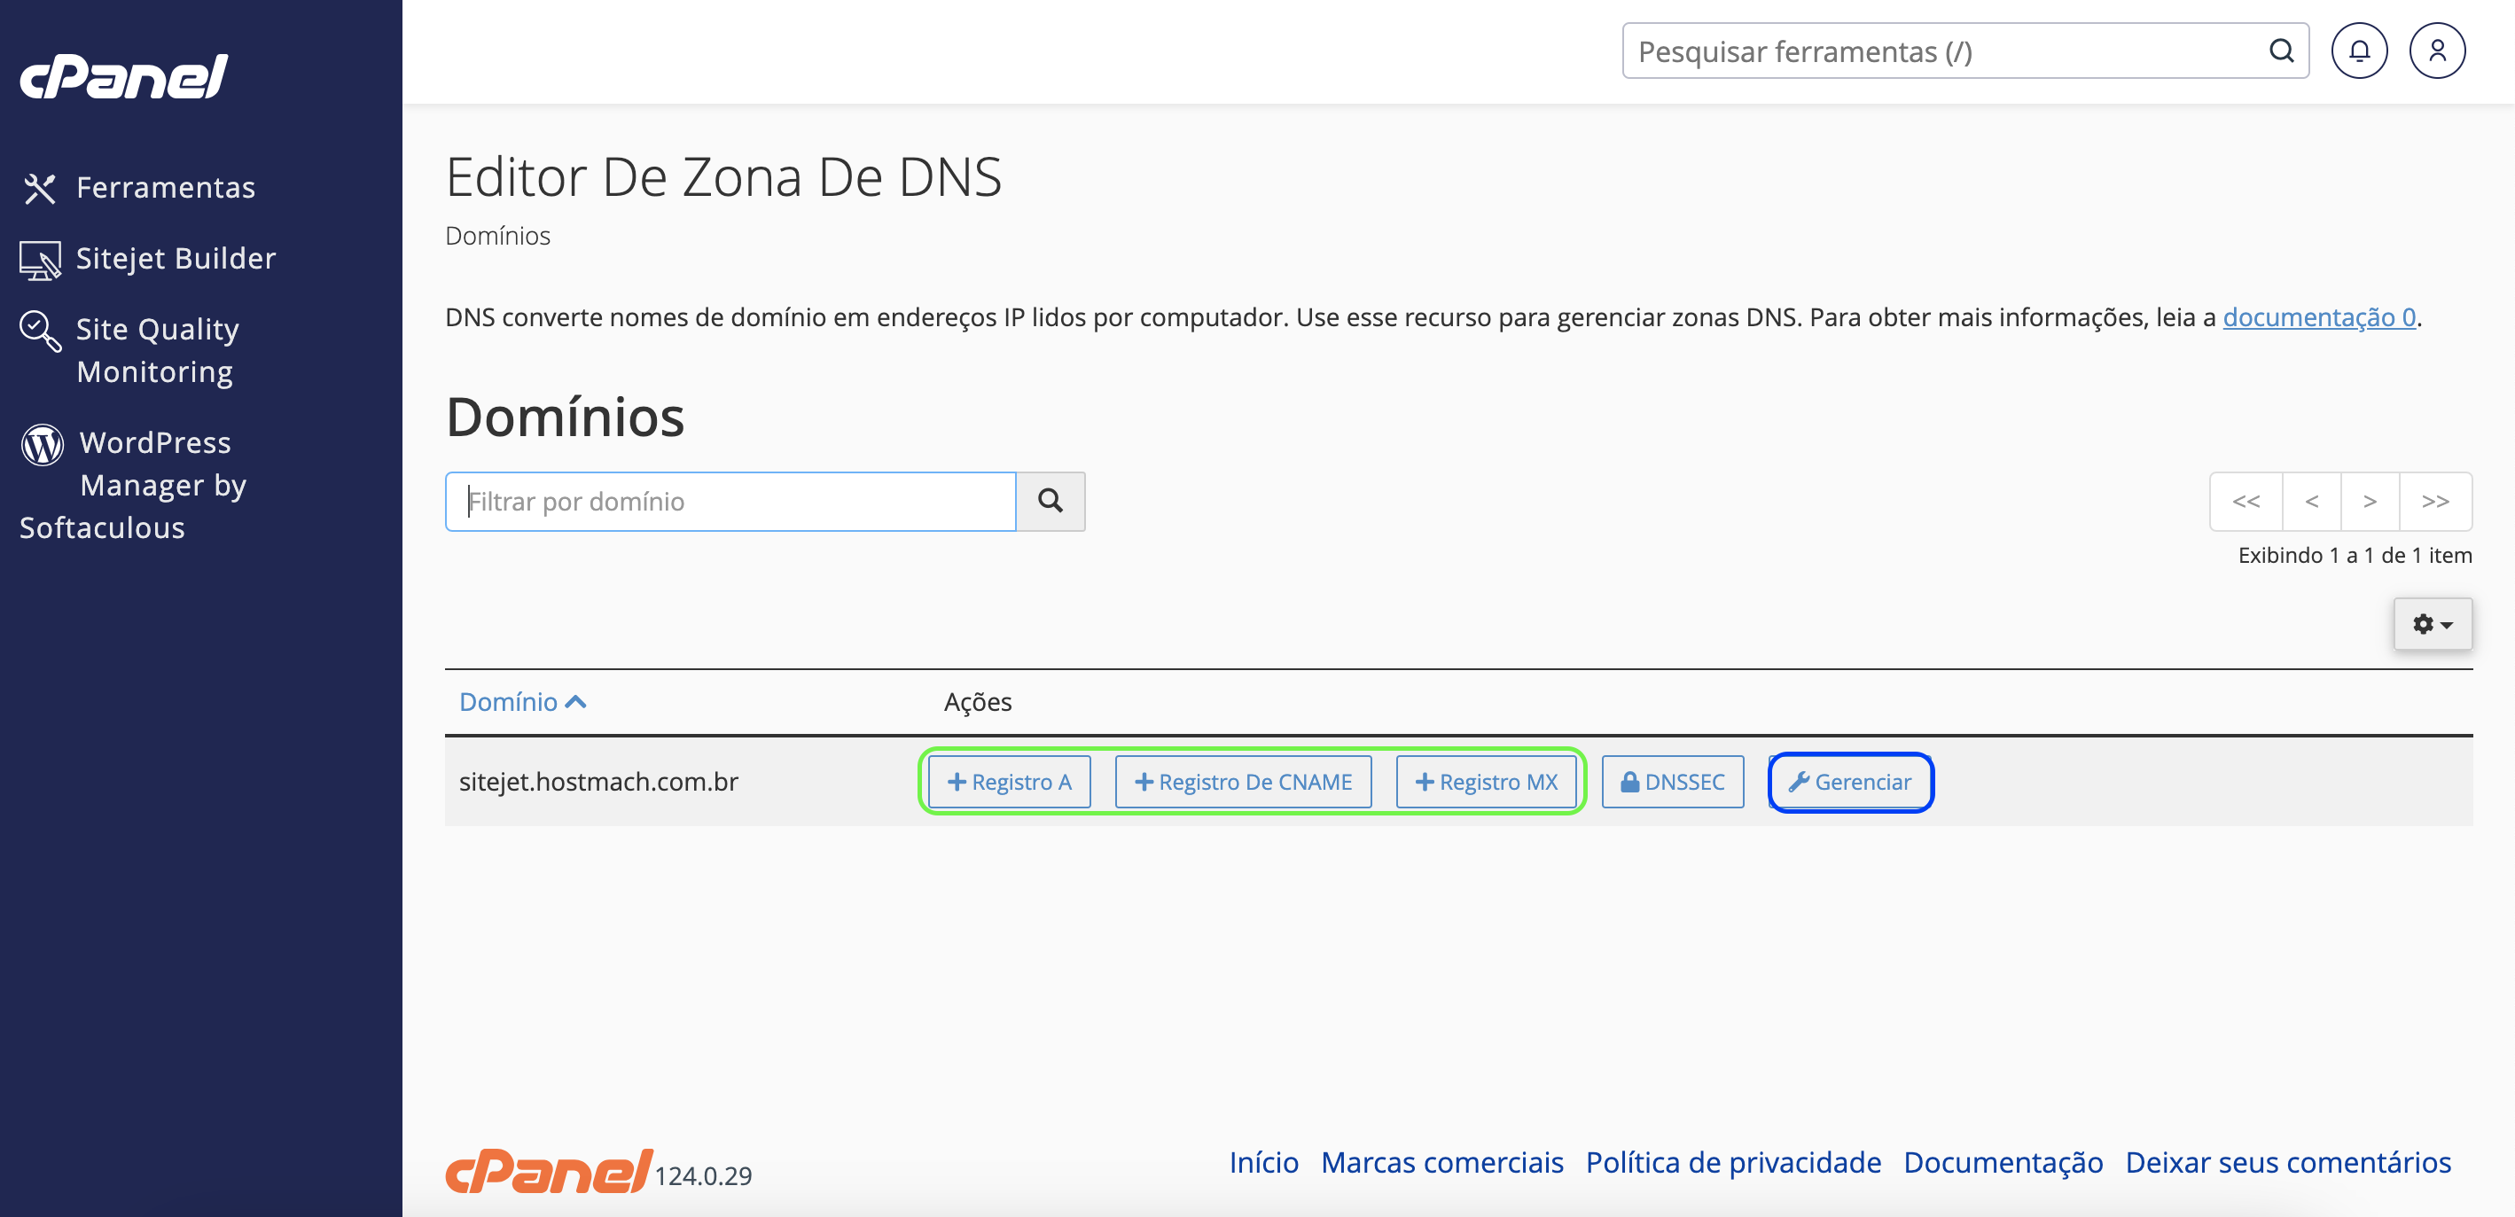This screenshot has height=1217, width=2515.
Task: Click the Exibindo 1 a 1 de 1 item text
Action: [2355, 555]
